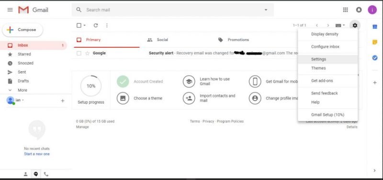Click the Start a new one link
This screenshot has height=180, width=383.
tap(37, 154)
